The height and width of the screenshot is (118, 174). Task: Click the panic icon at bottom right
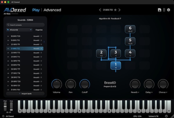click(166, 116)
